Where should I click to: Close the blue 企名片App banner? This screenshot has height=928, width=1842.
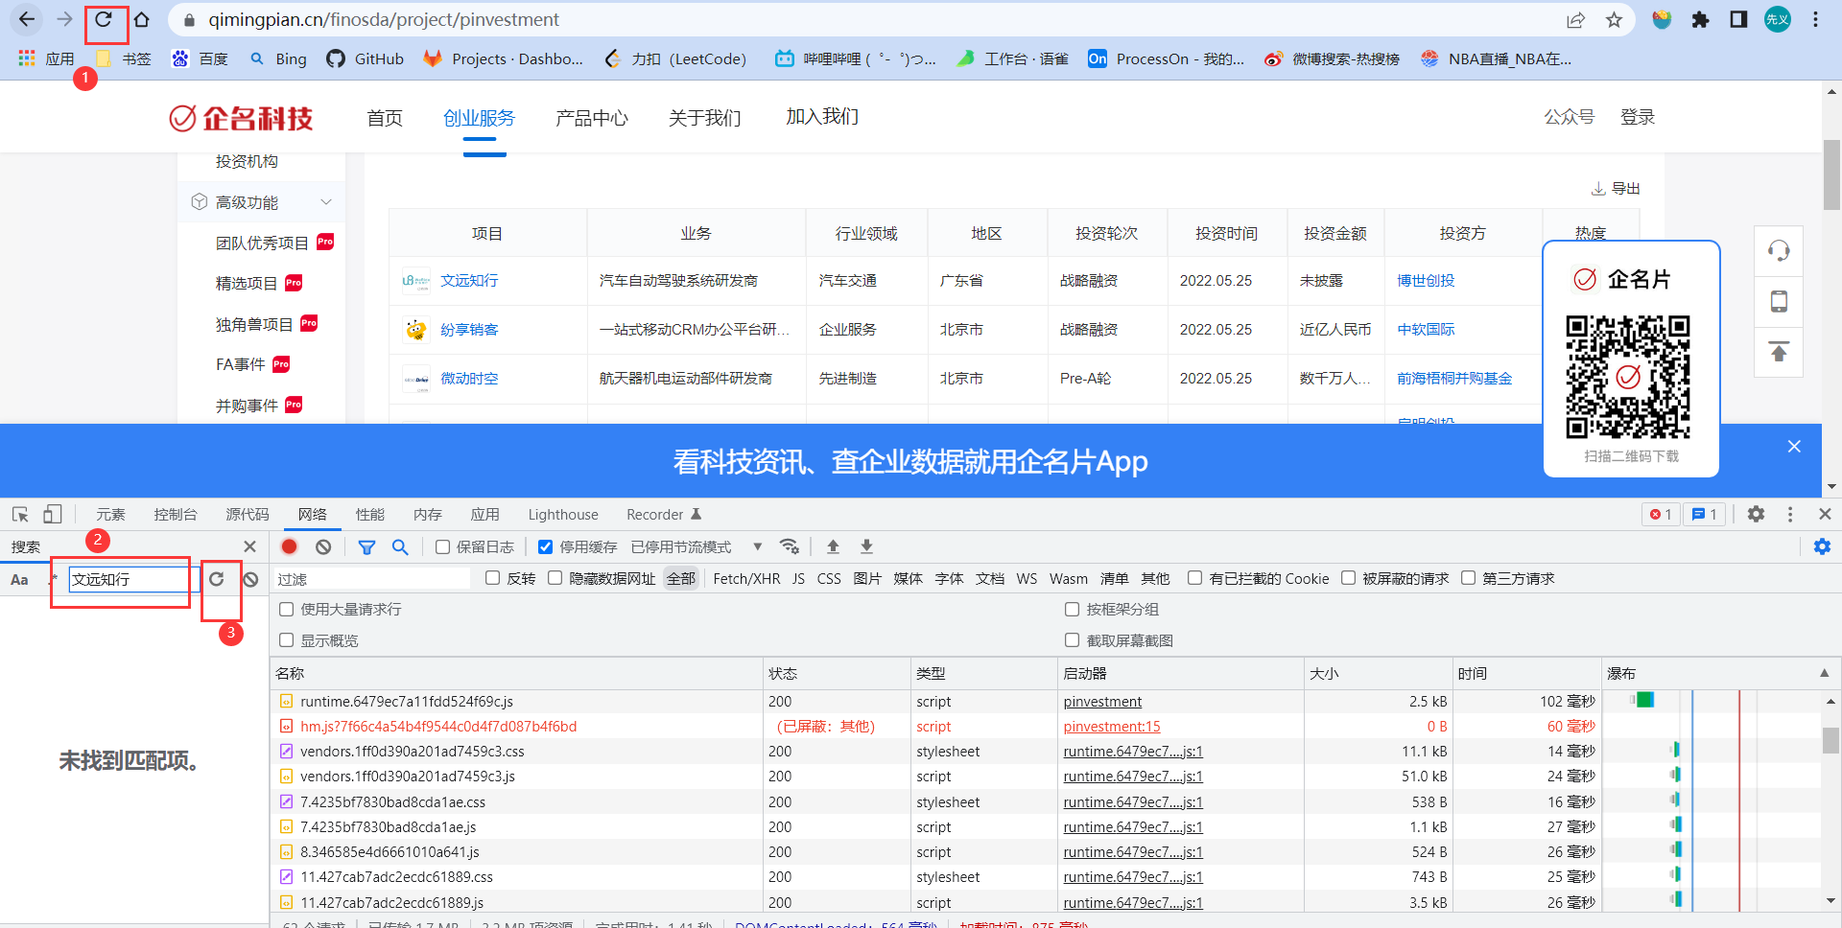click(x=1794, y=446)
